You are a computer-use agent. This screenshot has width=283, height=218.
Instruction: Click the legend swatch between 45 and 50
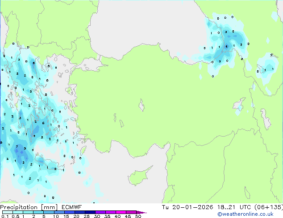pos(131,212)
